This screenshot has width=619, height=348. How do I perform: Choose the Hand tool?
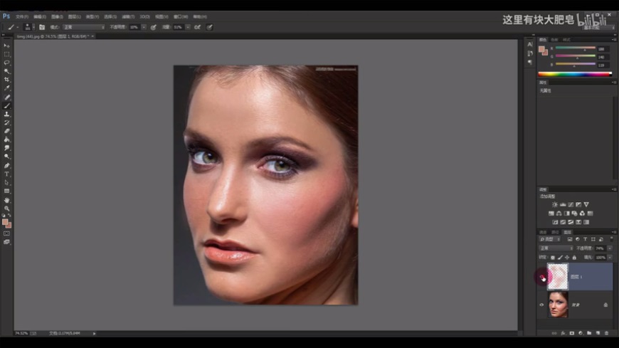coord(7,200)
